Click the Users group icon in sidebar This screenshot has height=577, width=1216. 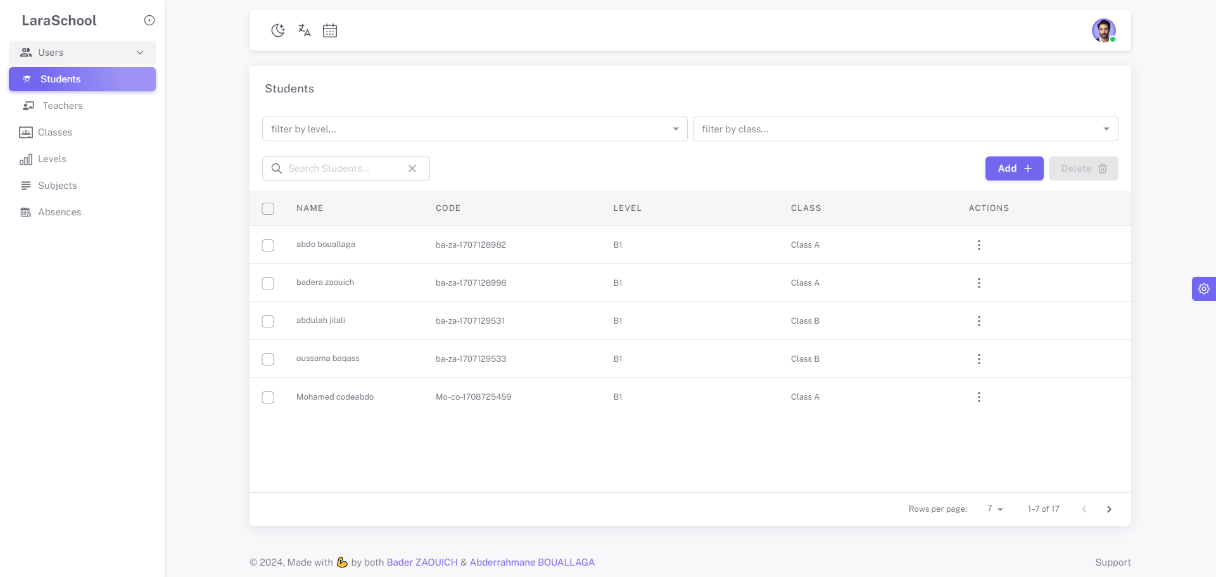point(26,53)
